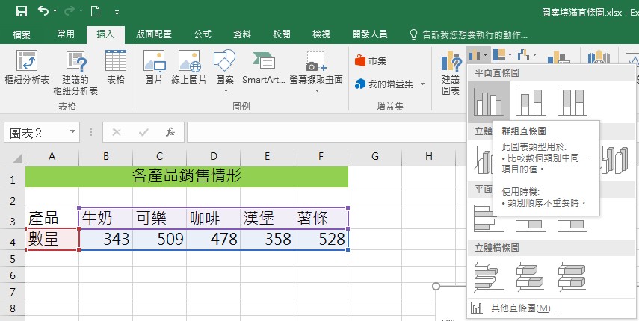639x321 pixels.
Task: Select cell containing 薯條
Action: pyautogui.click(x=321, y=219)
